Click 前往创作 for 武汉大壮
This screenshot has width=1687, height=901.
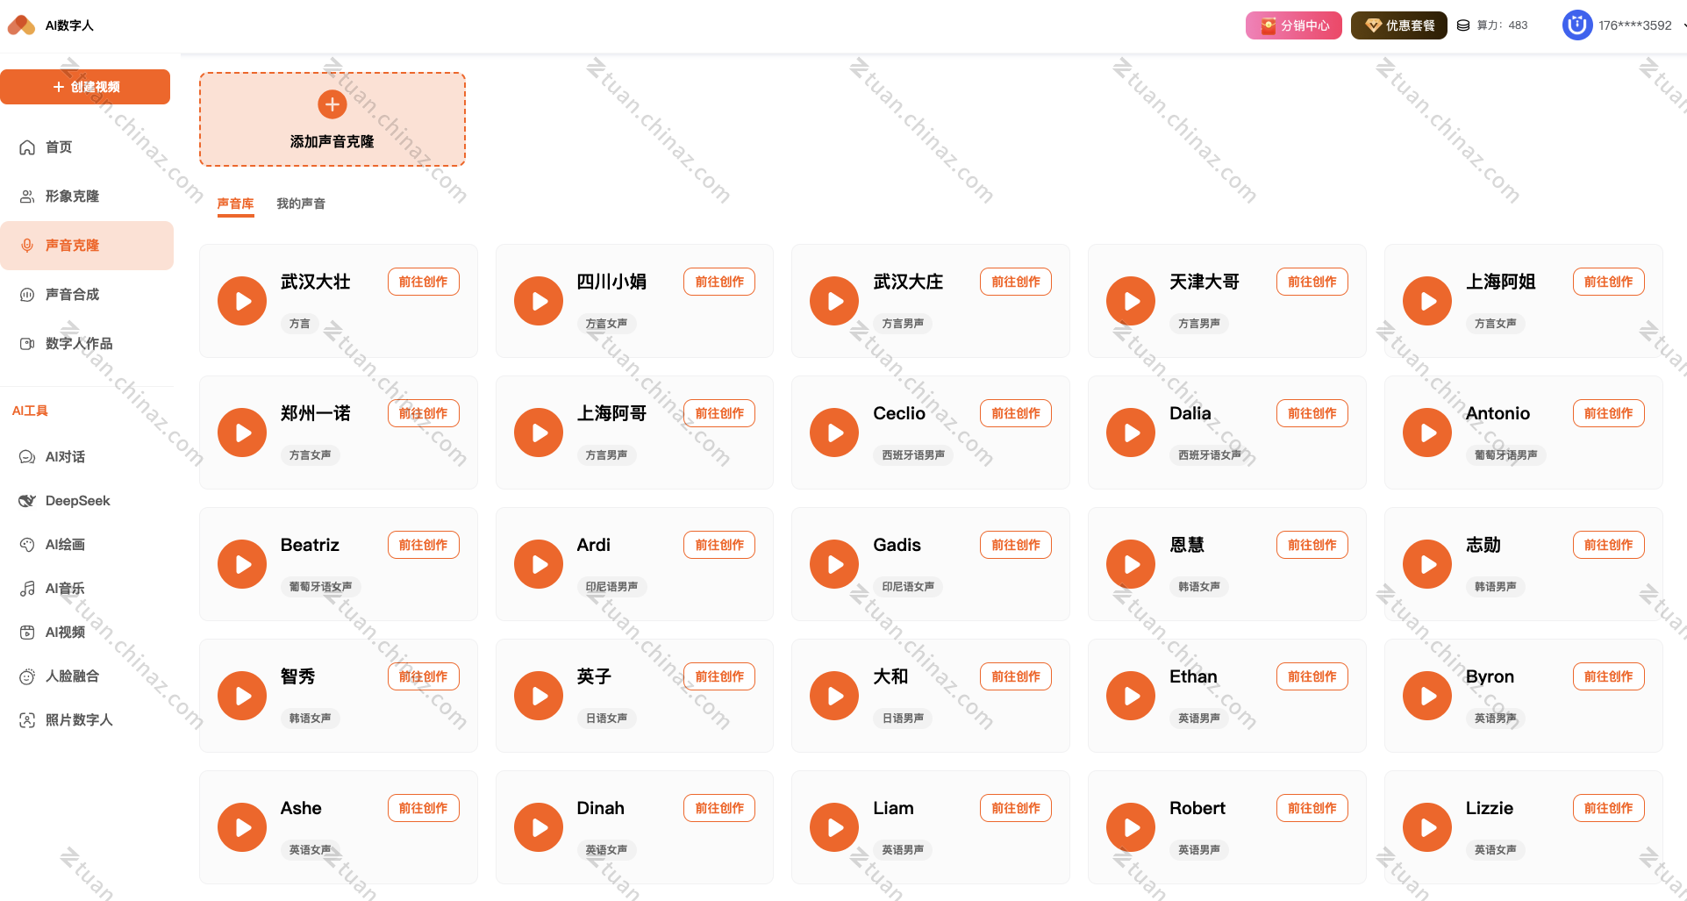(x=424, y=282)
